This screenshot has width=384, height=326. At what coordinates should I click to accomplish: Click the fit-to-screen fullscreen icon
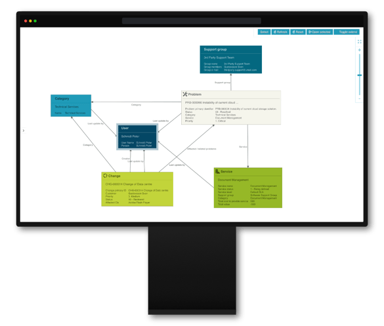[359, 41]
